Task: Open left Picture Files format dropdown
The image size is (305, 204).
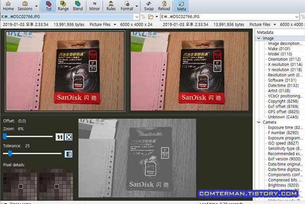Action: 103,24
